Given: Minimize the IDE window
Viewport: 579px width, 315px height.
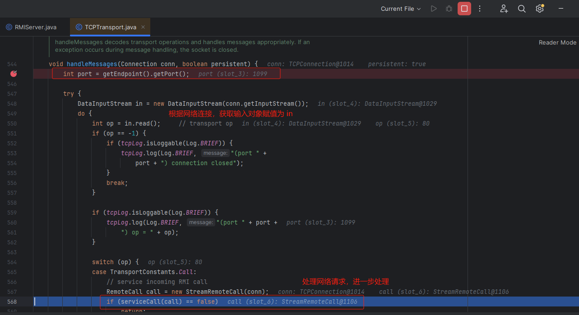Looking at the screenshot, I should [561, 9].
